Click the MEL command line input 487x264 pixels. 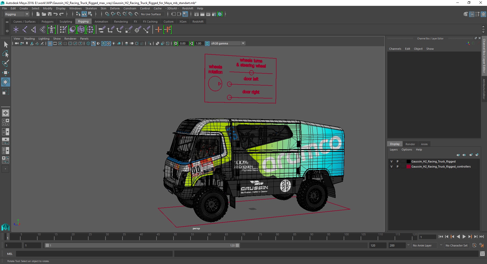94,254
